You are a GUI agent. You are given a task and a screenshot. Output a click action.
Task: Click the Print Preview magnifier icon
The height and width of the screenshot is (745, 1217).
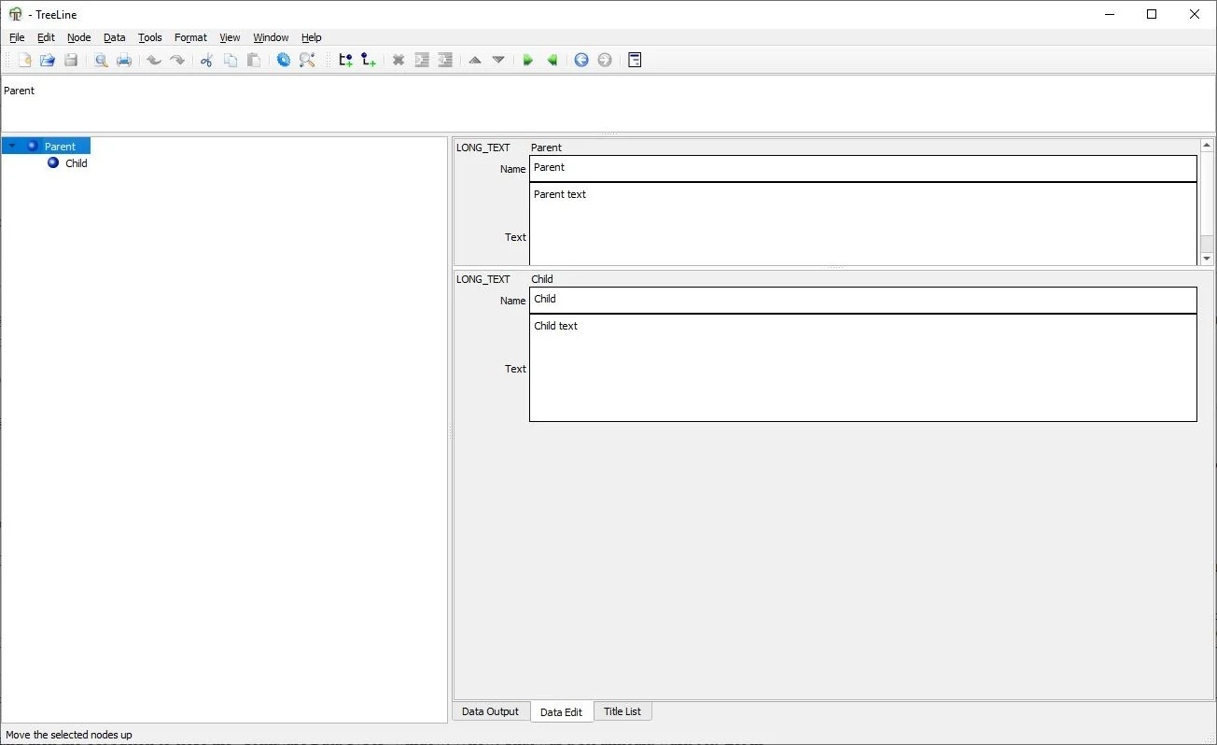point(101,60)
